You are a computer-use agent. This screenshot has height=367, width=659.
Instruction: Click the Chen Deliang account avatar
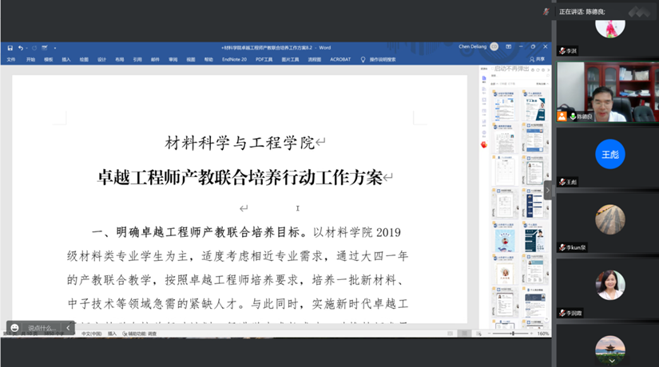tap(494, 47)
